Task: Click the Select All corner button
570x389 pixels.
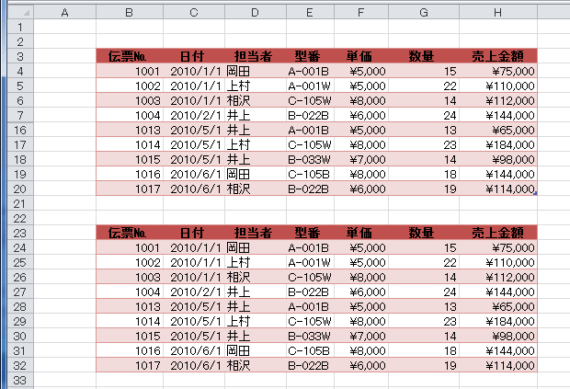Action: (17, 13)
